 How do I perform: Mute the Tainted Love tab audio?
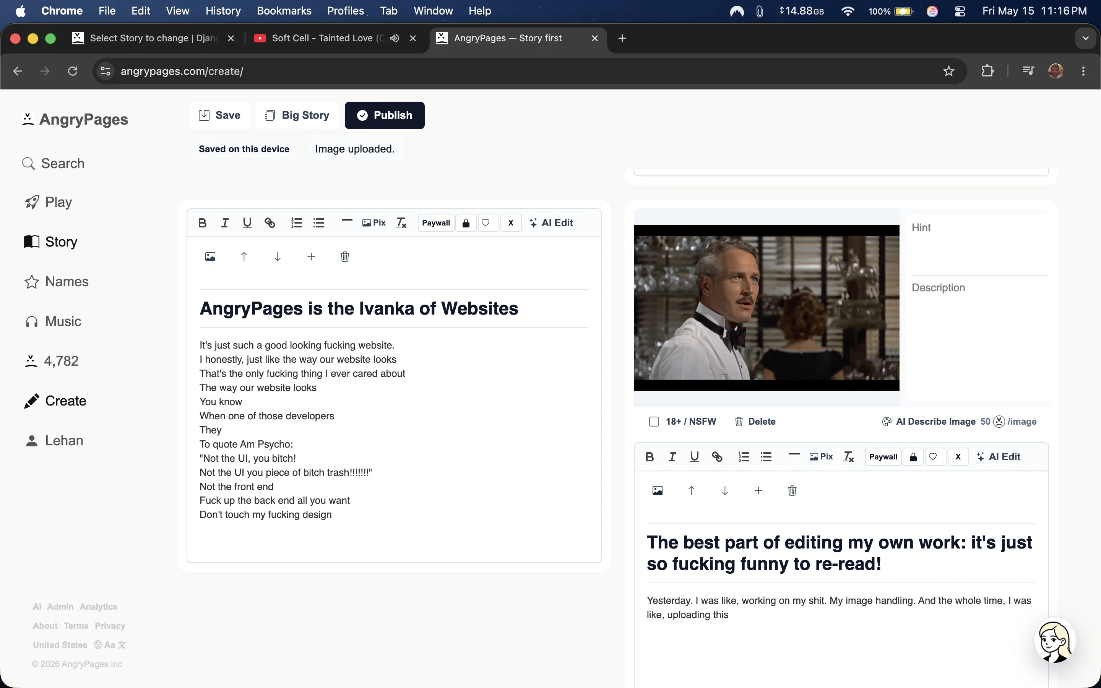[395, 38]
